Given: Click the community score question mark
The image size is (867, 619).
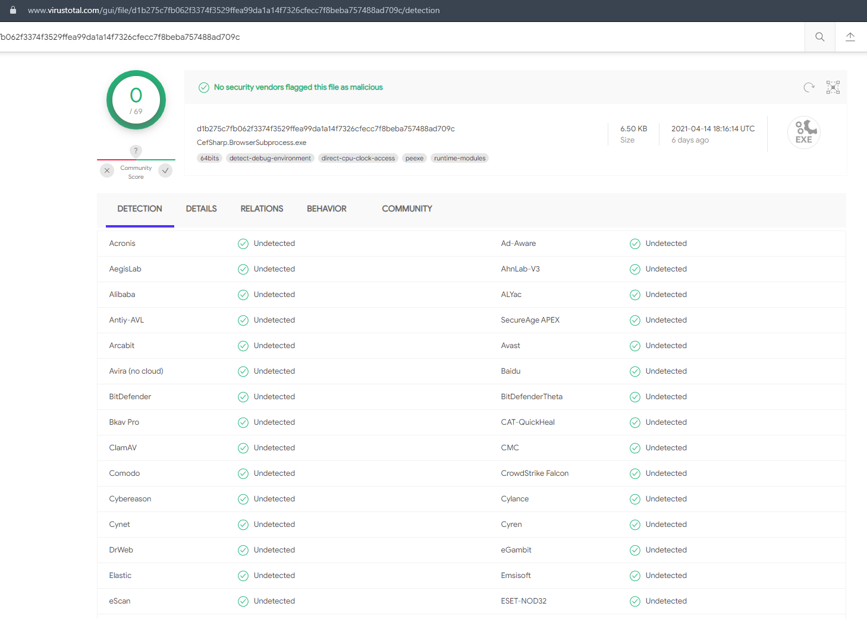Looking at the screenshot, I should 136,151.
